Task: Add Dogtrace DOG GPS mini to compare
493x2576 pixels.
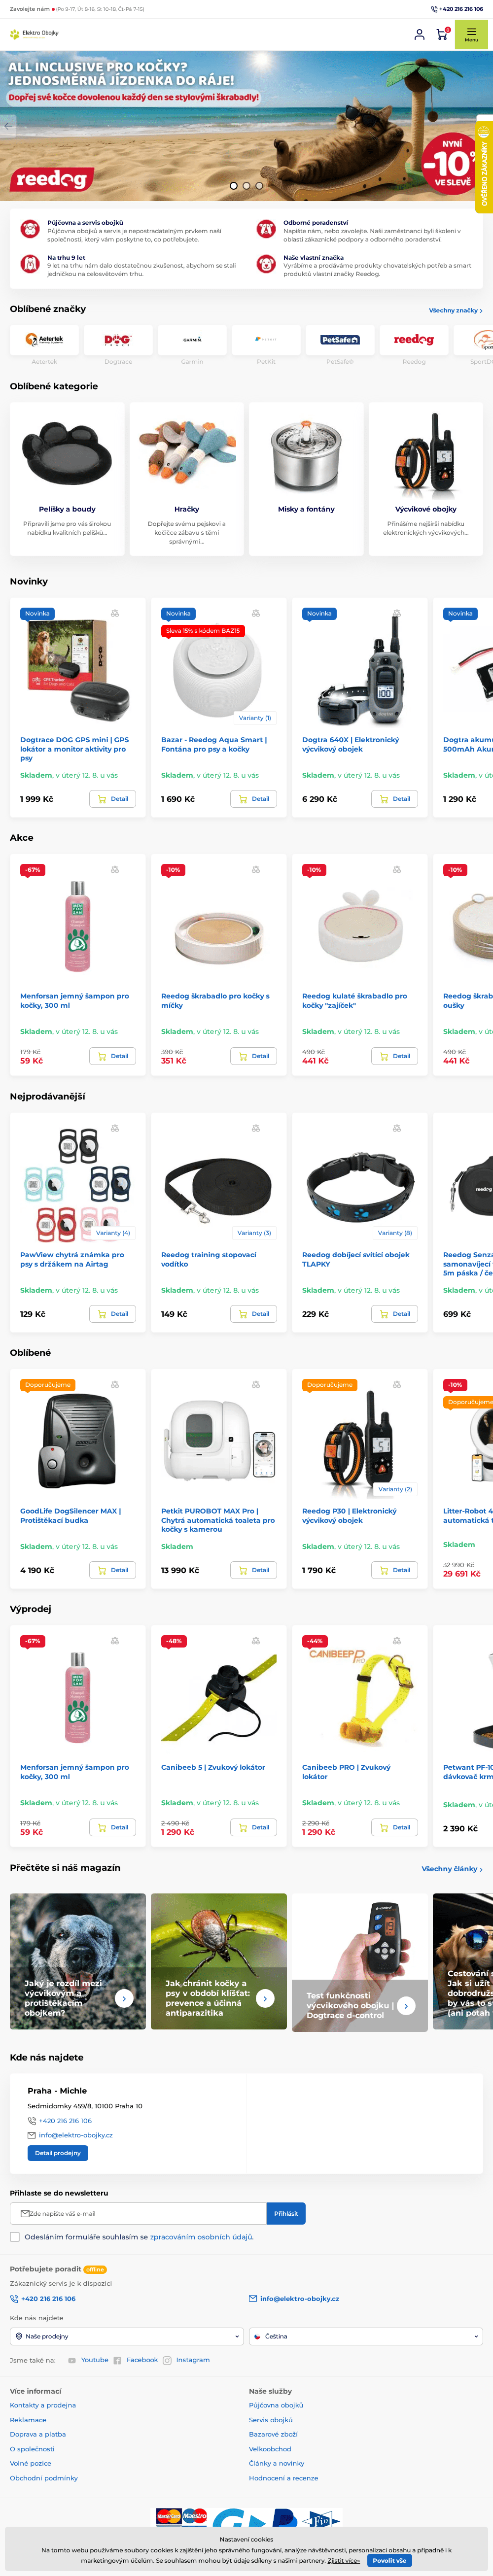Action: (x=115, y=613)
